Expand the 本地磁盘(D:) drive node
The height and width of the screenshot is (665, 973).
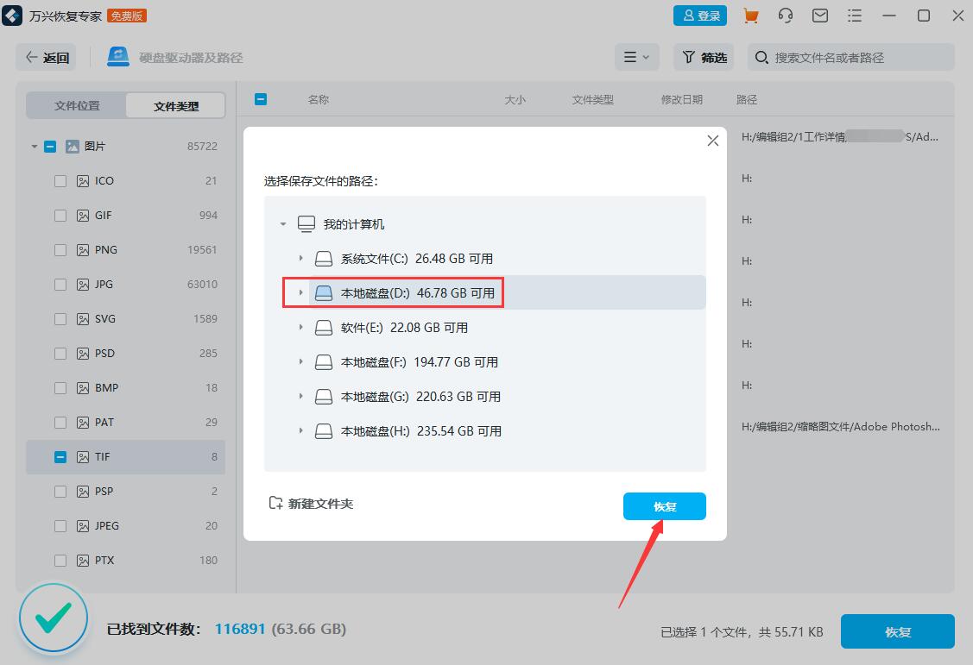tap(300, 292)
